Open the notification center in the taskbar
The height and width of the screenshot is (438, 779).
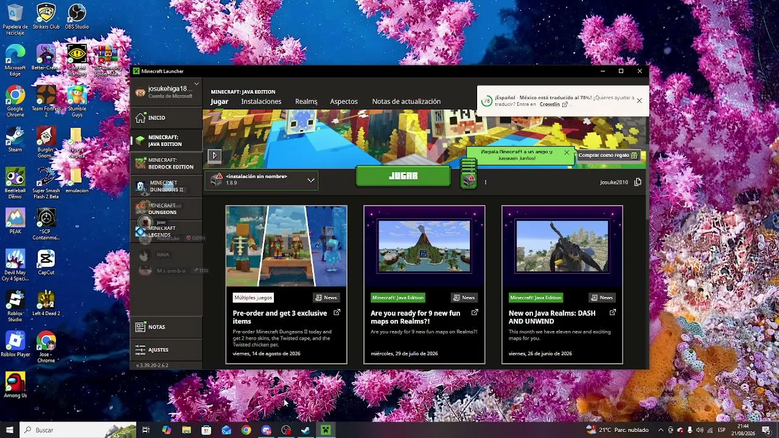766,430
